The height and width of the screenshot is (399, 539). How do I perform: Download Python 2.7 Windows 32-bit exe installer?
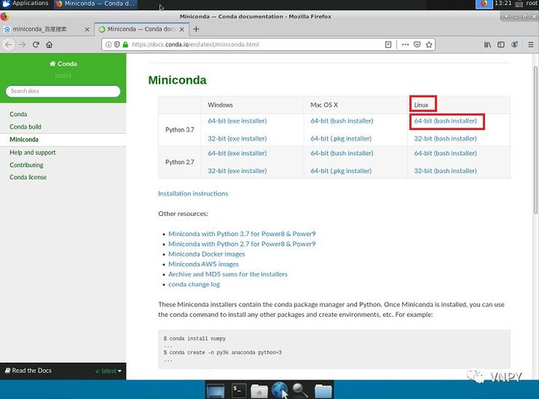pyautogui.click(x=237, y=171)
